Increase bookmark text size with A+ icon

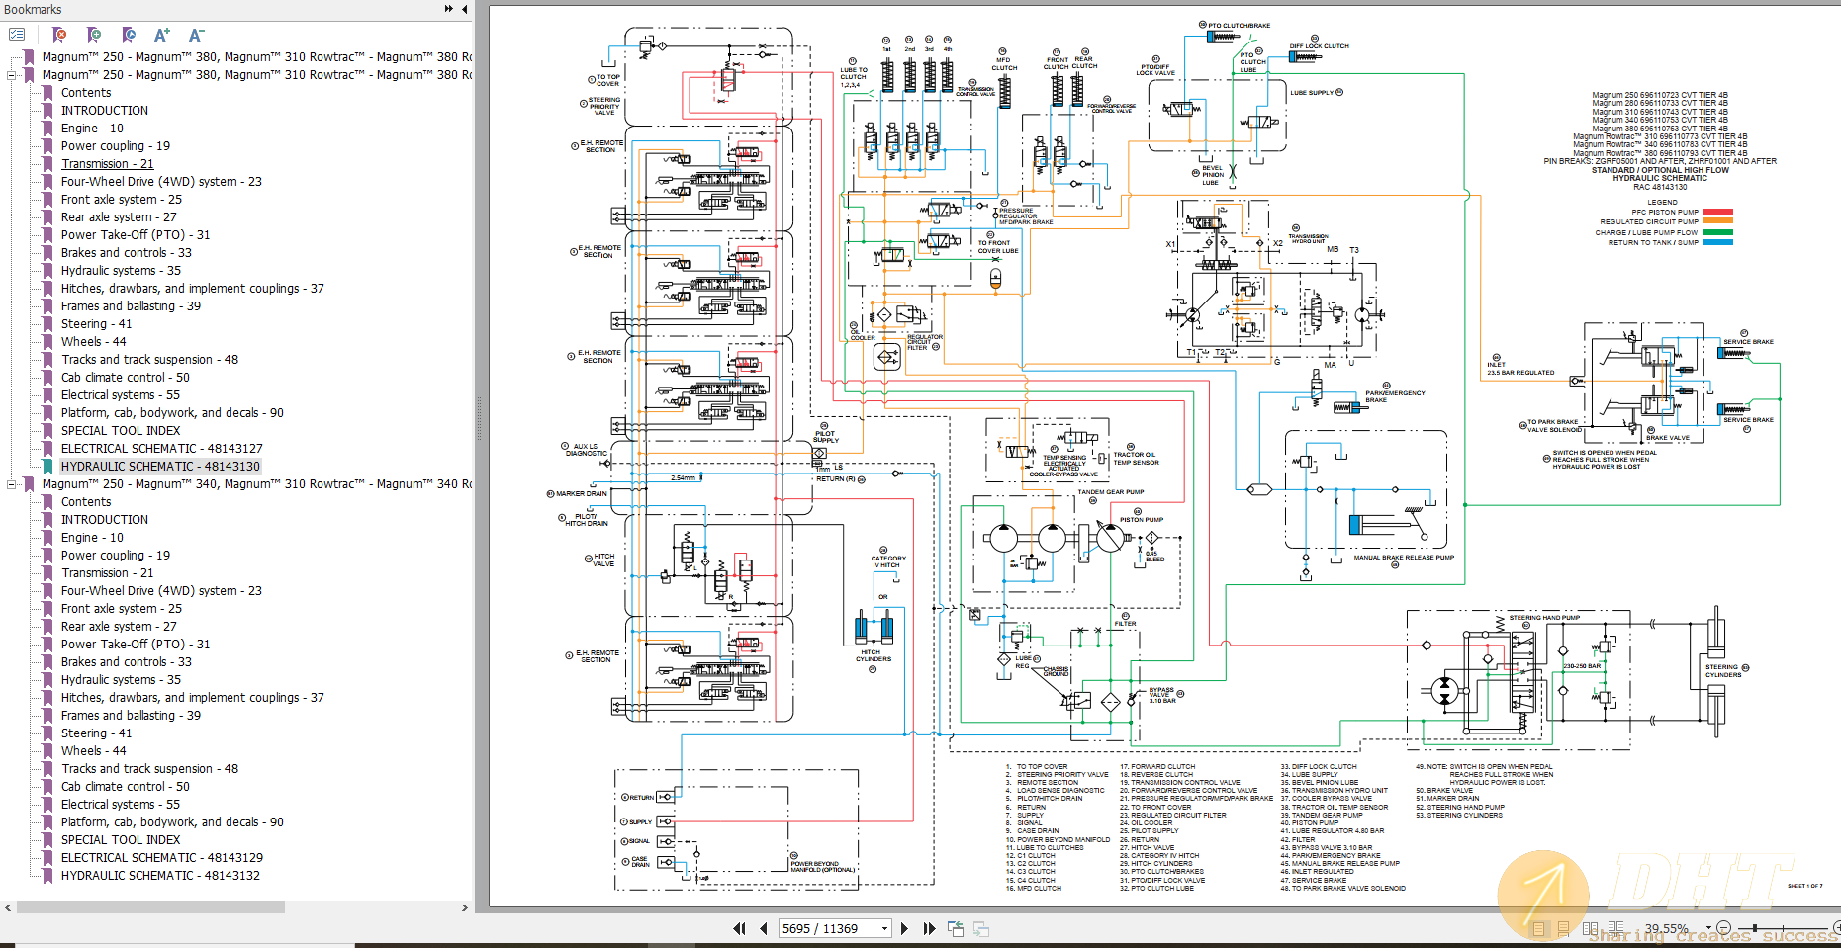[162, 34]
